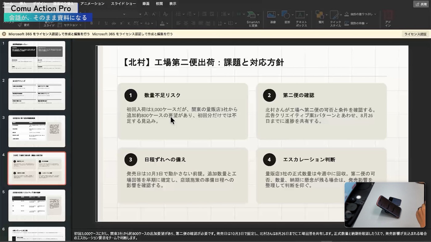This screenshot has height=242, width=431.
Task: Insert a text box (テキストボックス)
Action: pyautogui.click(x=301, y=19)
